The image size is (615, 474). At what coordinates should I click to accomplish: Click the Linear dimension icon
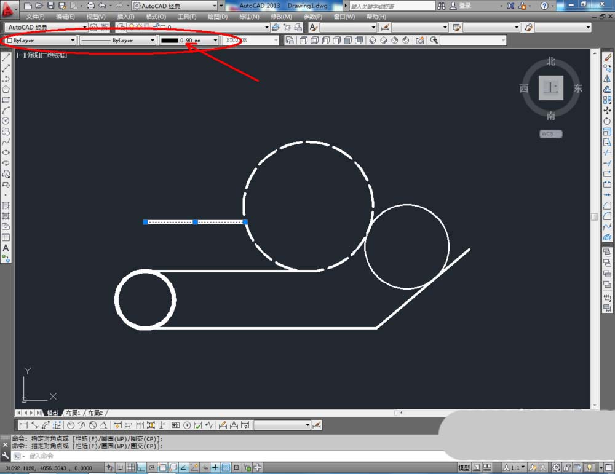pyautogui.click(x=23, y=425)
